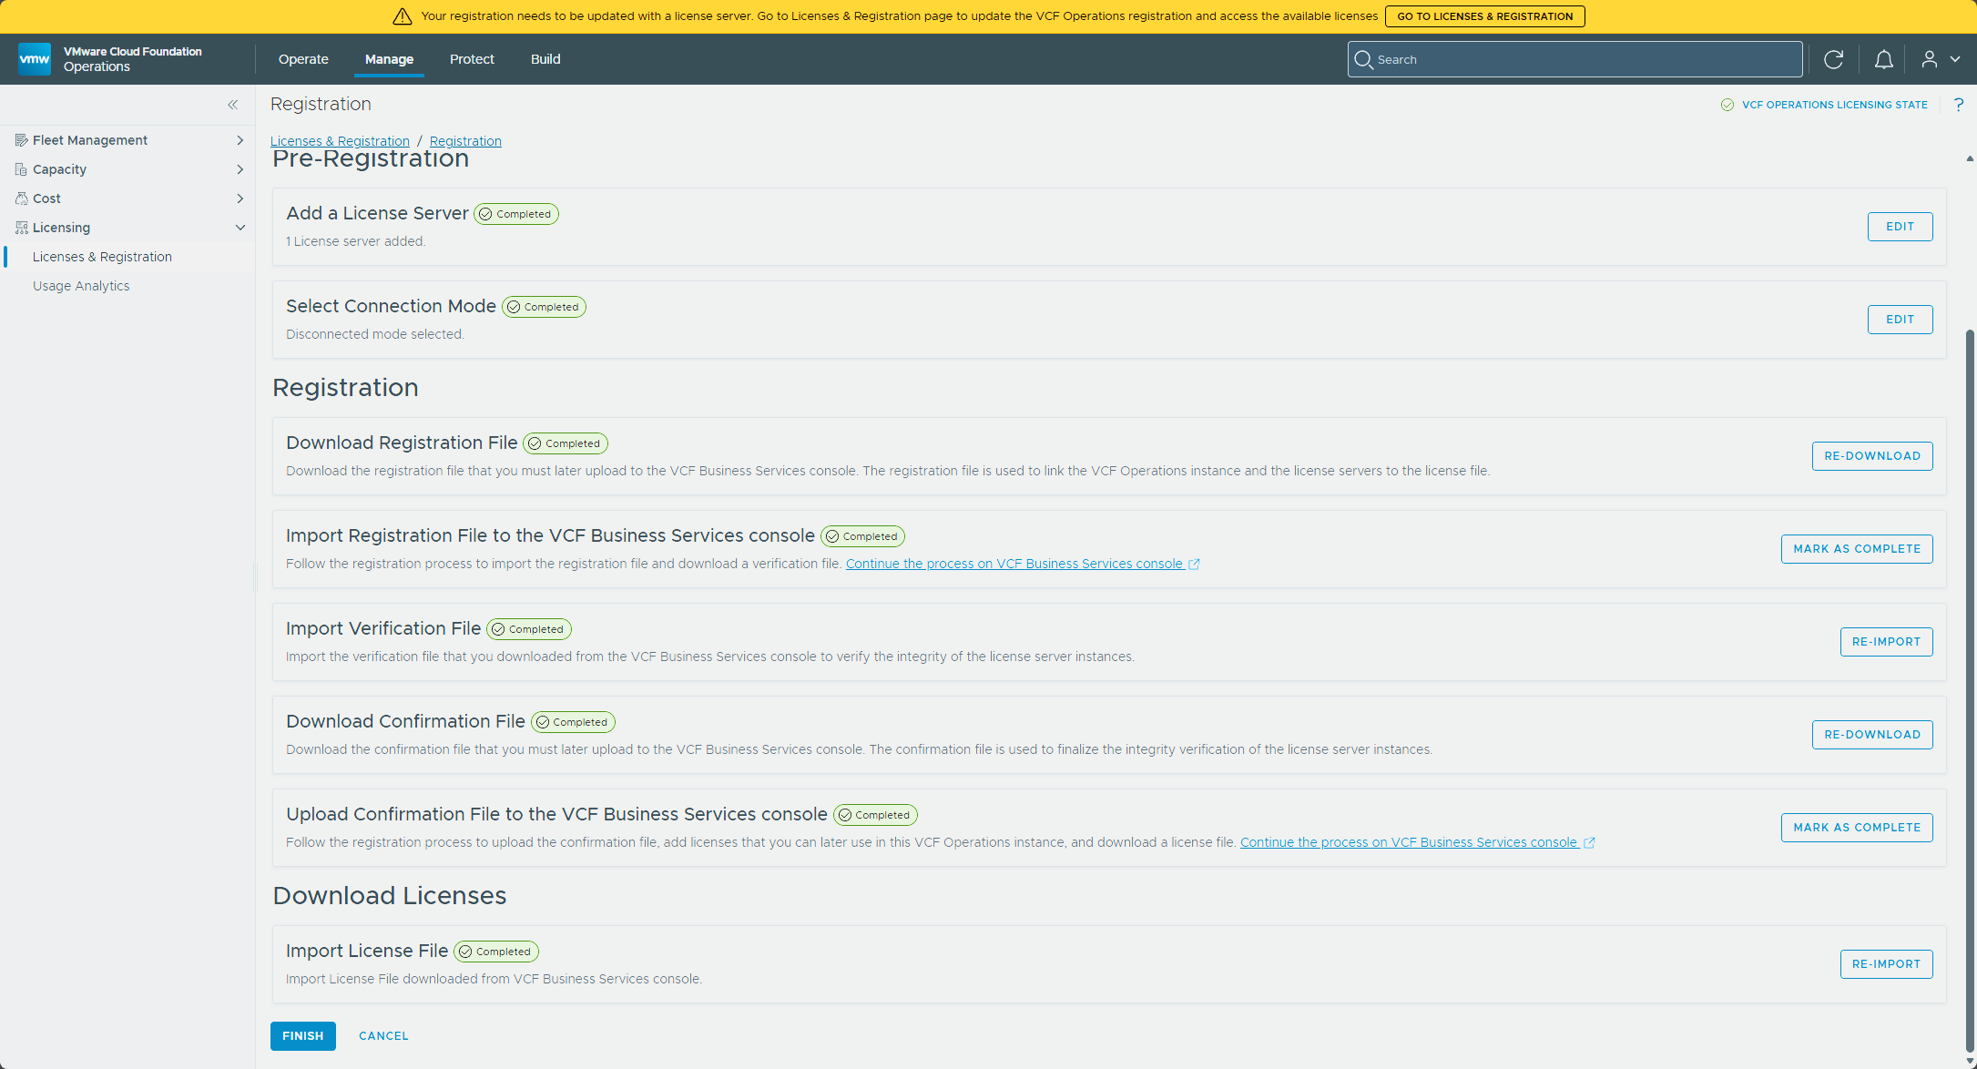
Task: Click Re-Download for Download Confirmation File
Action: click(x=1872, y=735)
